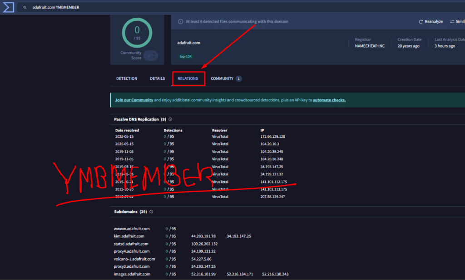Click the COMMUNITY count badge
This screenshot has width=465, height=280.
coord(238,79)
